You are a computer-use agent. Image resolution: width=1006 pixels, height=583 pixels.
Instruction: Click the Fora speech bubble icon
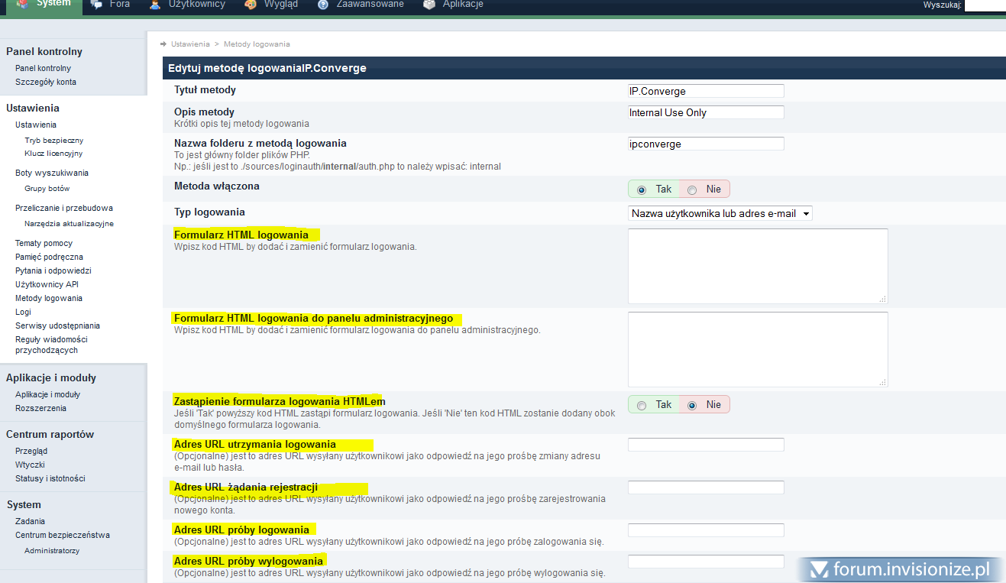click(96, 5)
